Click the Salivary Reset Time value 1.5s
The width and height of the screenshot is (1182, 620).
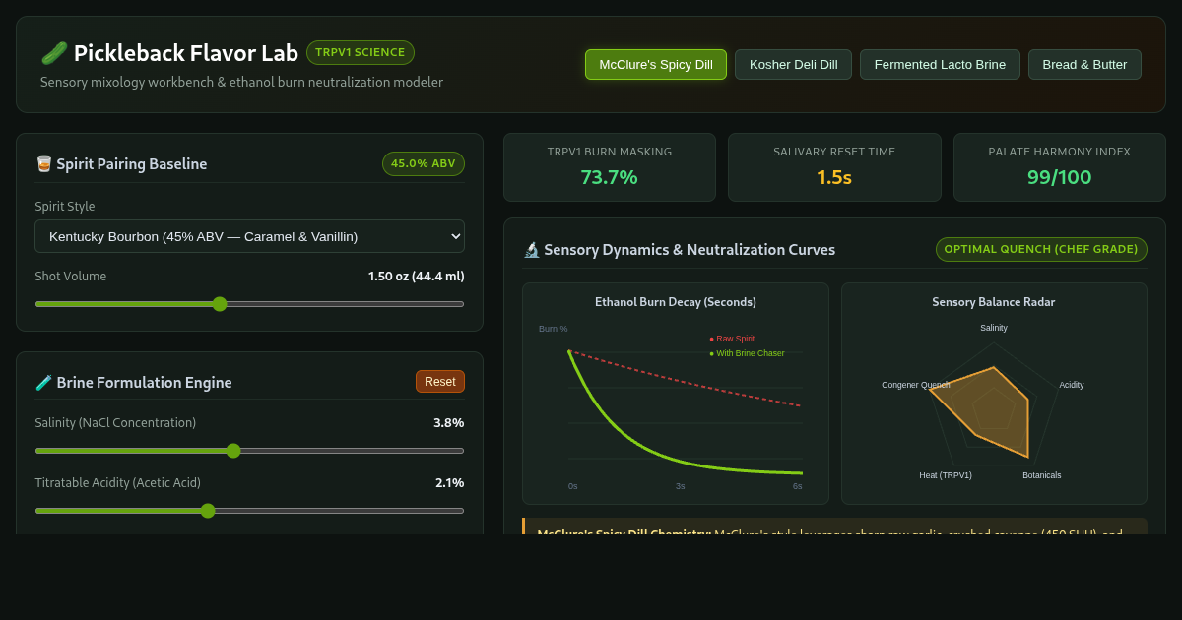coord(834,178)
